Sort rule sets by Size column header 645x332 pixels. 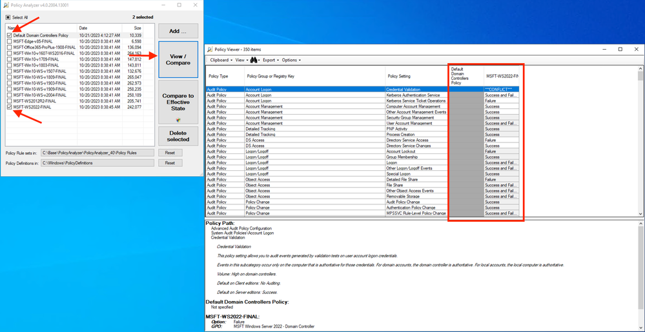[133, 28]
